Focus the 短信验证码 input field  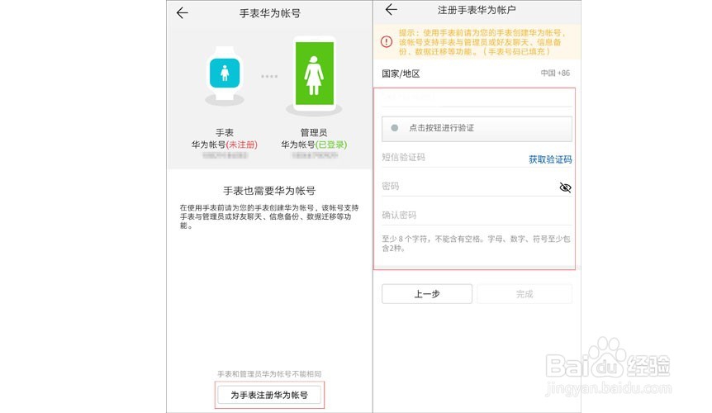[452, 158]
